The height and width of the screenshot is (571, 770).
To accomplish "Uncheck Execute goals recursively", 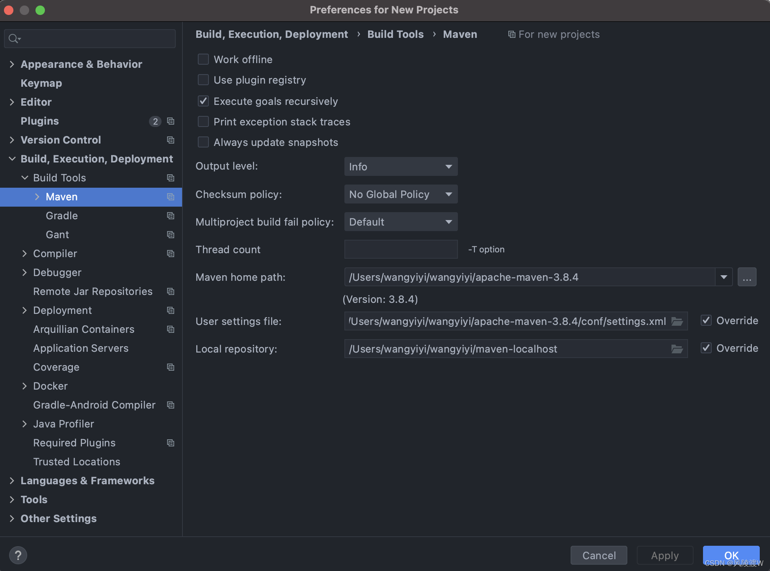I will click(x=203, y=101).
